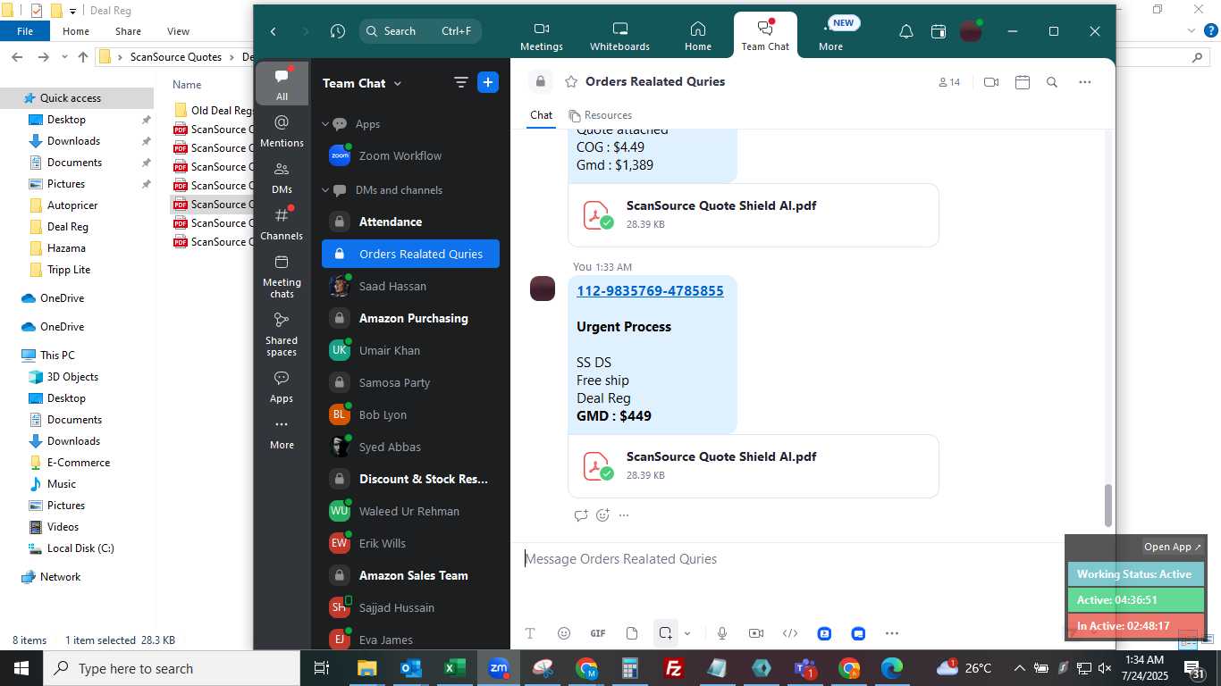
Task: Take a screenshot with capture tool
Action: tap(665, 633)
